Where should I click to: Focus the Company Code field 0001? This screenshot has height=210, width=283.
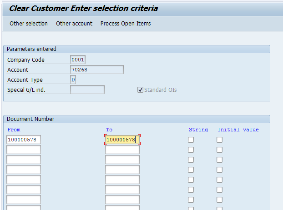[78, 60]
